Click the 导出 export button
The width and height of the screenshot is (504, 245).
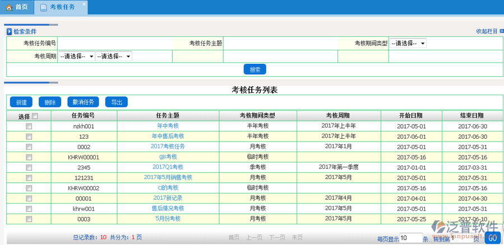(116, 102)
